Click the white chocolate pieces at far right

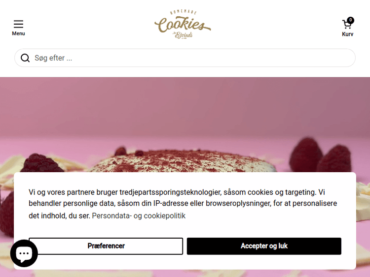coord(363,202)
